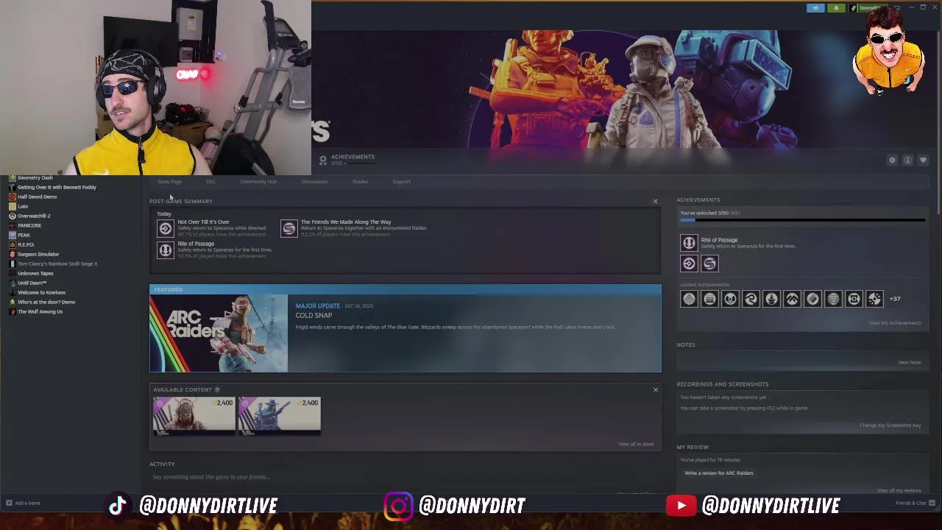The width and height of the screenshot is (942, 530).
Task: Open second 2,400 available content item
Action: (280, 416)
